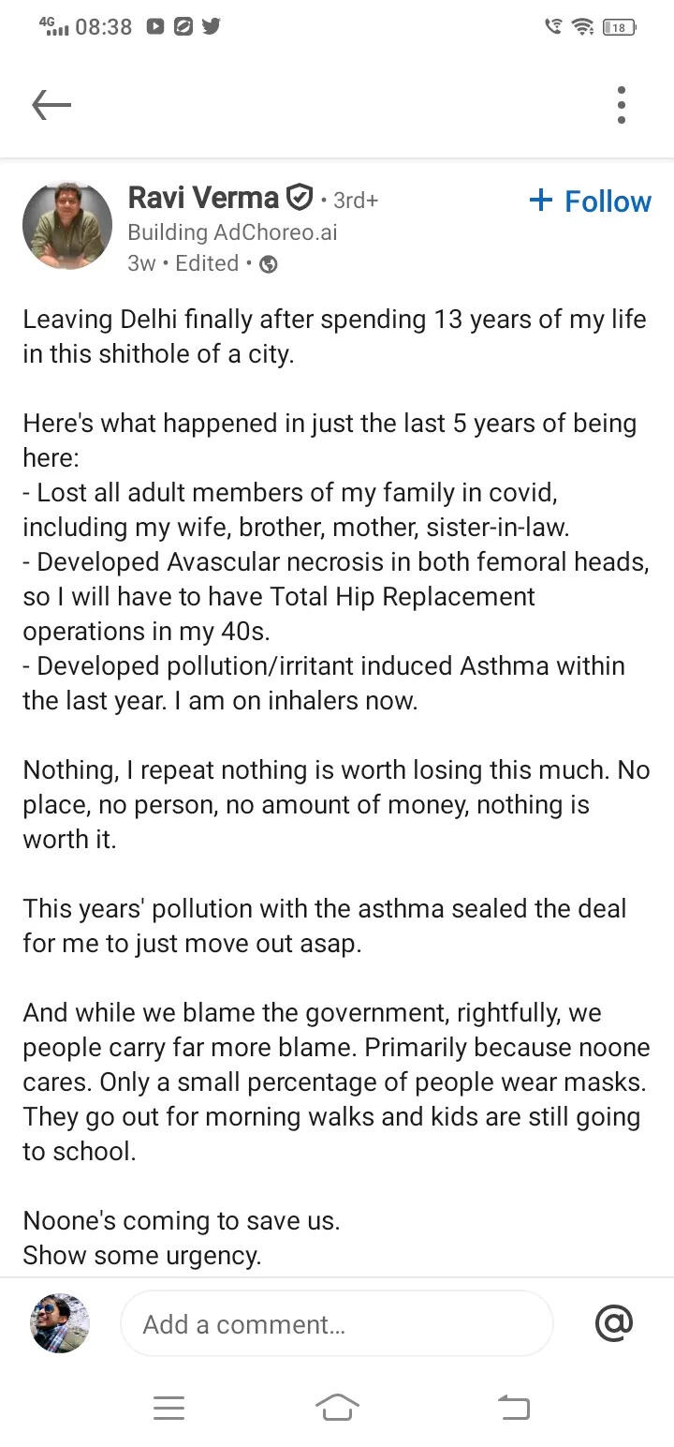Tap the back arrow icon

(51, 105)
